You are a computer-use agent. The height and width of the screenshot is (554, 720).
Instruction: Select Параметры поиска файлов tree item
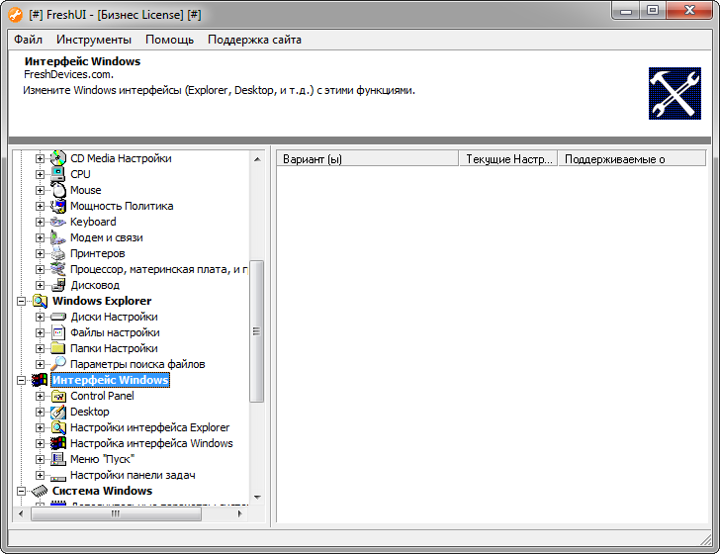137,364
